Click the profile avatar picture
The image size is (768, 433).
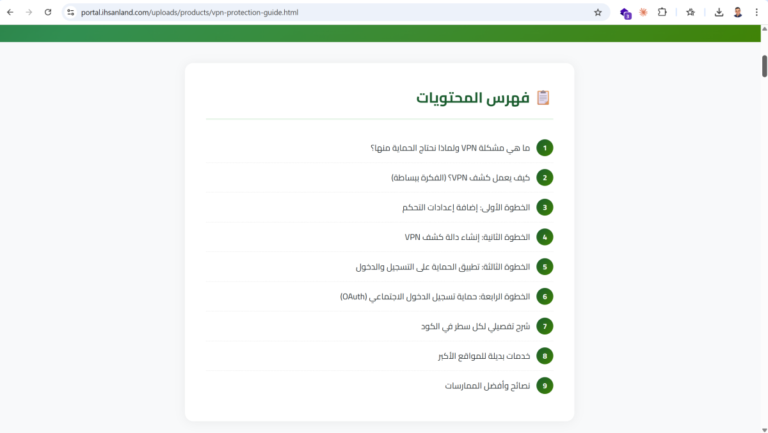738,12
